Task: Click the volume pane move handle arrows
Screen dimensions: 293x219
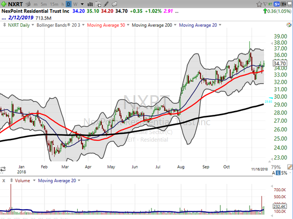Action: [11, 181]
